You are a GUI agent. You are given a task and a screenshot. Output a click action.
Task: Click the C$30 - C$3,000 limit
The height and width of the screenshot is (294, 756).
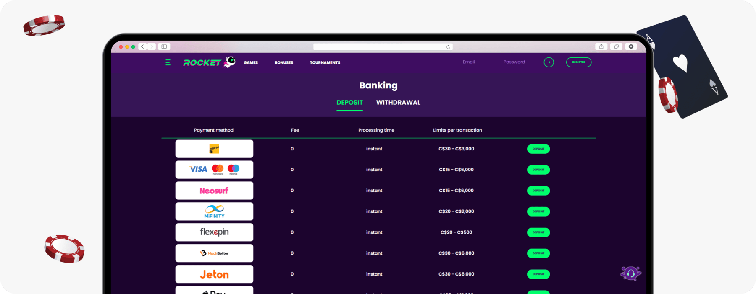tap(457, 149)
